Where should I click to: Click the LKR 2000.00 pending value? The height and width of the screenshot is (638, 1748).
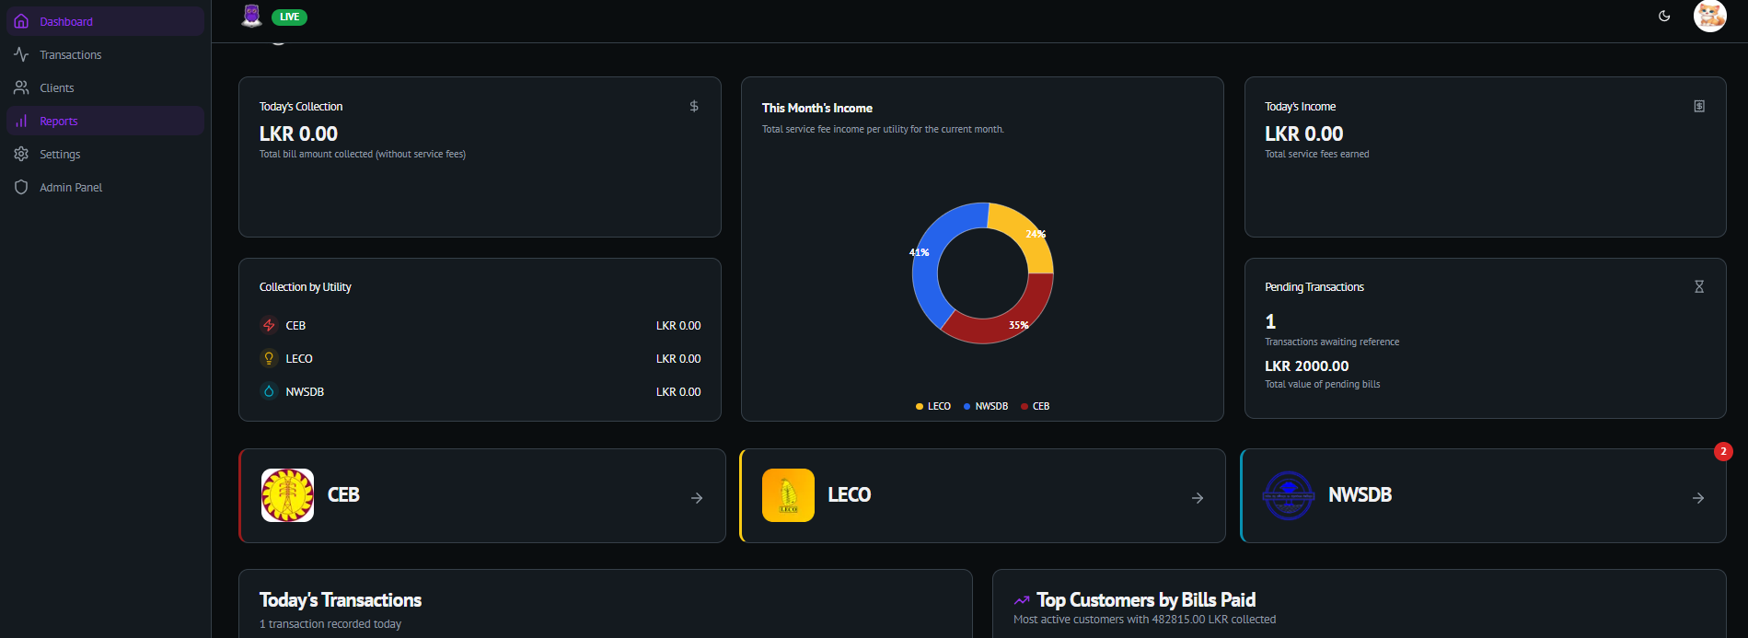coord(1307,365)
